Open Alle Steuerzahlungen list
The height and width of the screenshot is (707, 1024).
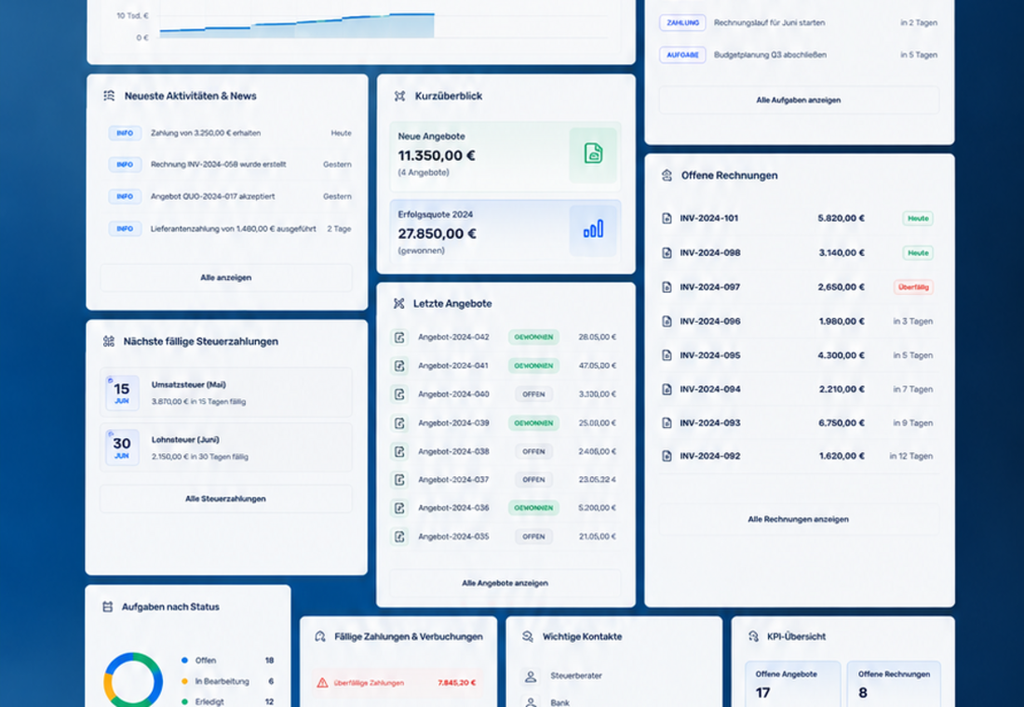point(226,499)
